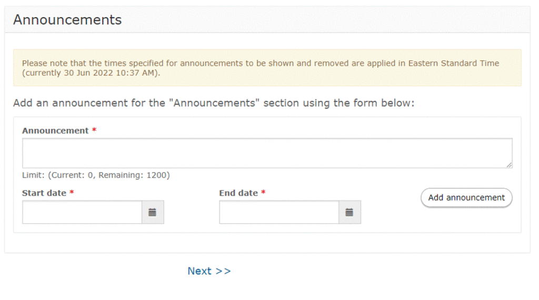Click red asterisk beside End date
Screen dimensions: 539x300
(x=263, y=192)
